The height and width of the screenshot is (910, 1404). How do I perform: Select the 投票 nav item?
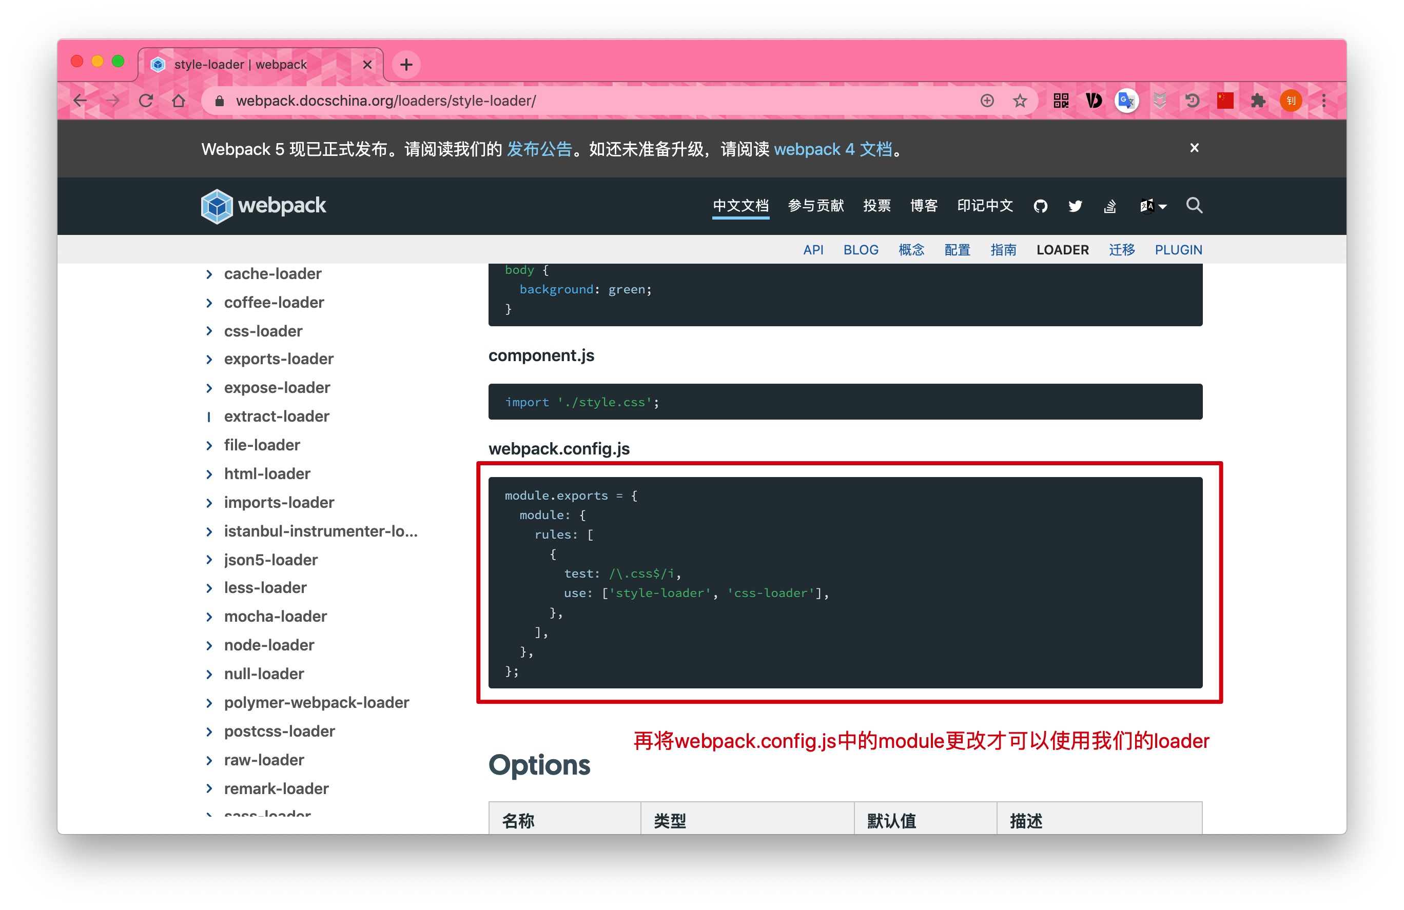876,206
